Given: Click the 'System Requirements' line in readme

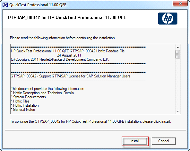Looking at the screenshot, I should tap(28, 97).
